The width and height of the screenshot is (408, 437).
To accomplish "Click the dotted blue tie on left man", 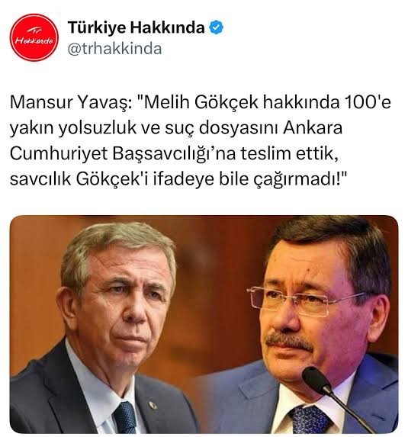I will click(x=124, y=417).
